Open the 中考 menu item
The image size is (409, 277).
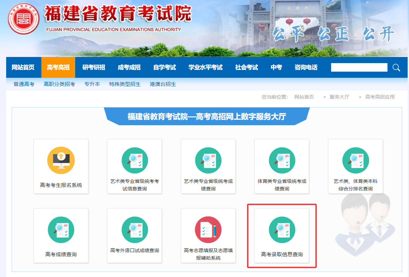click(276, 68)
